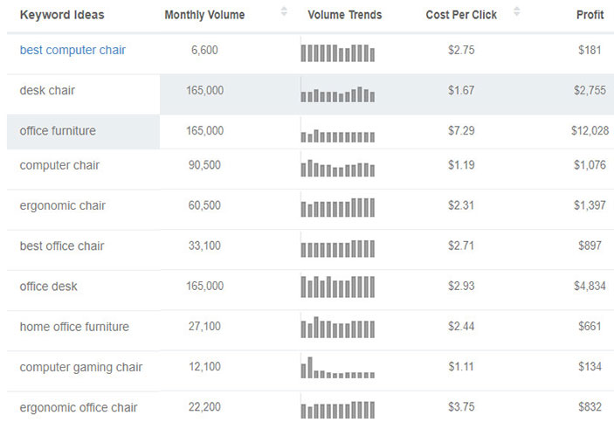Click the Cost Per Click sort arrows icon

tap(516, 12)
